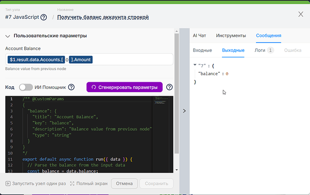The width and height of the screenshot is (310, 195).
Task: Click the "title": "Account Balance" code line
Action: click(65, 117)
